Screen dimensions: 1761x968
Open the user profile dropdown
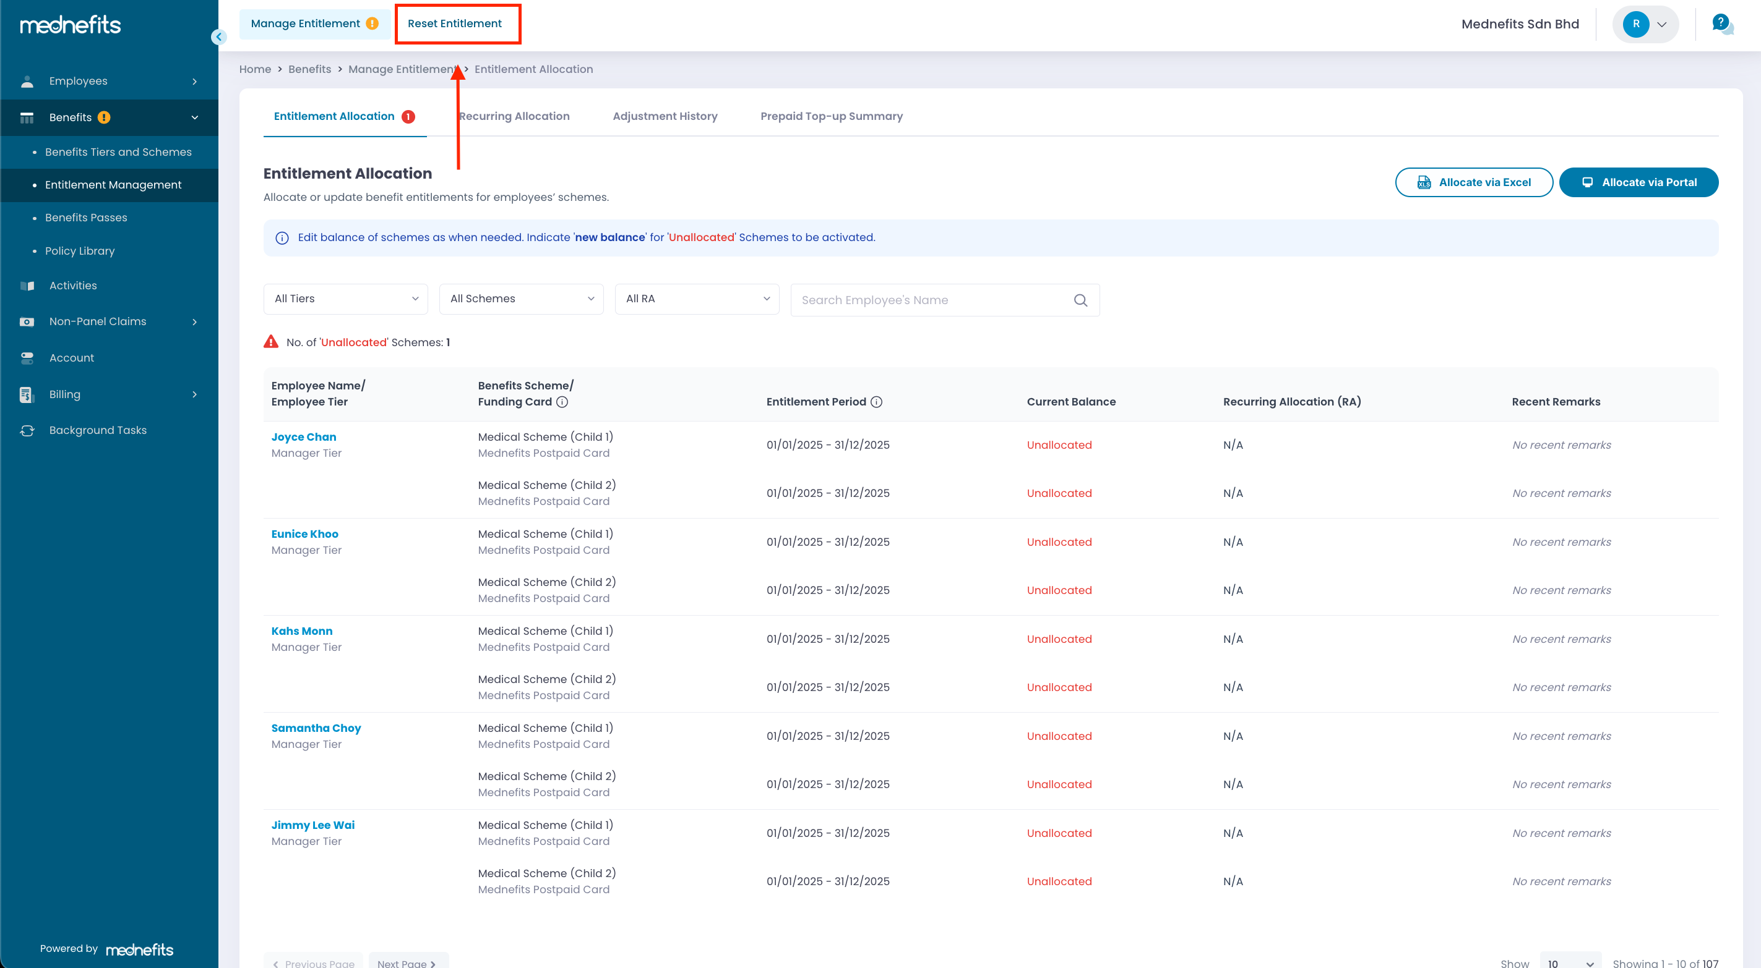(1645, 24)
